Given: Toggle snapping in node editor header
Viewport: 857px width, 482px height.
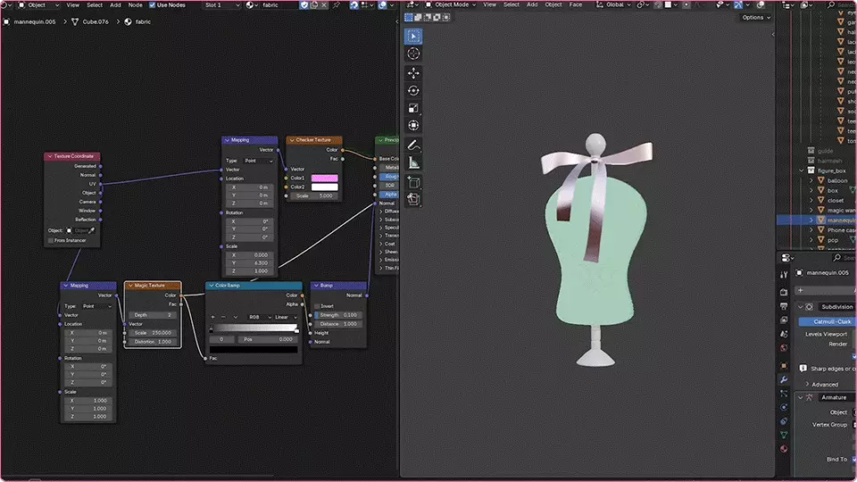Looking at the screenshot, I should coord(354,5).
